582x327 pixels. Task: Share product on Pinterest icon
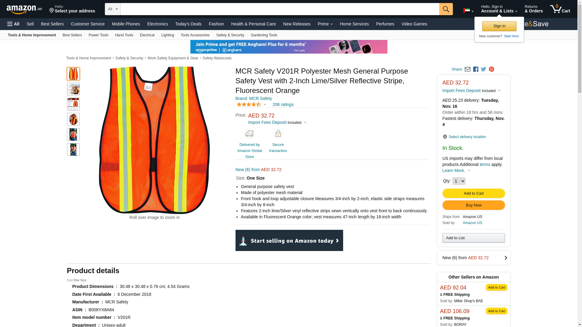491,69
